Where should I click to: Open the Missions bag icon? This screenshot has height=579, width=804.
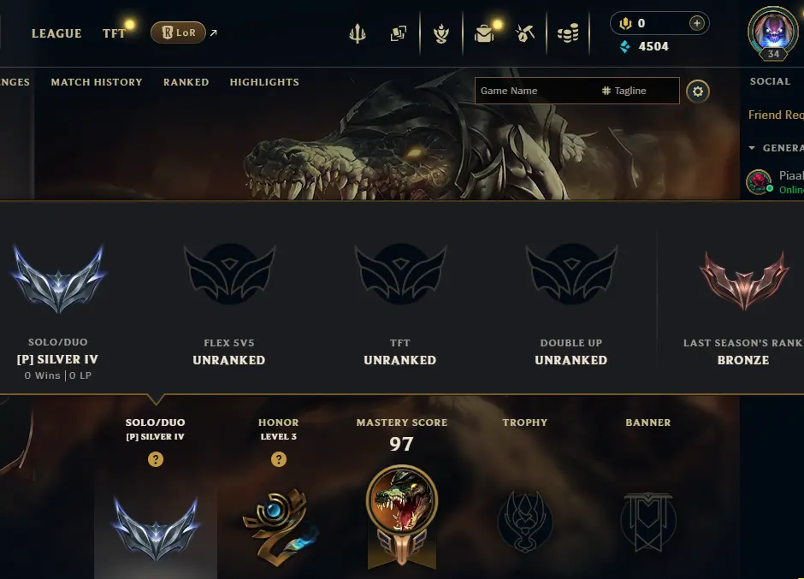(x=484, y=34)
